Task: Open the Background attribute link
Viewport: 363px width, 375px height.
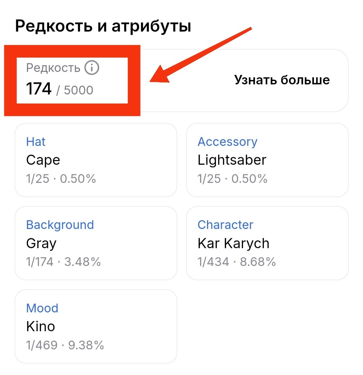Action: tap(60, 225)
